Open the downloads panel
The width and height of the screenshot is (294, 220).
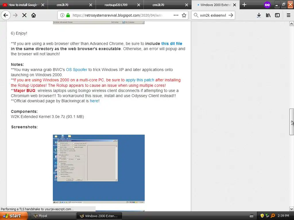tap(259, 15)
